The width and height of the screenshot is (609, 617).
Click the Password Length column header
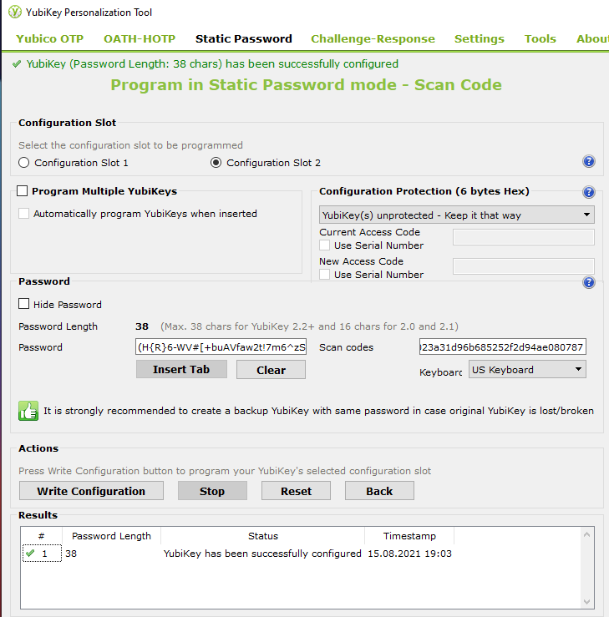[x=111, y=535]
